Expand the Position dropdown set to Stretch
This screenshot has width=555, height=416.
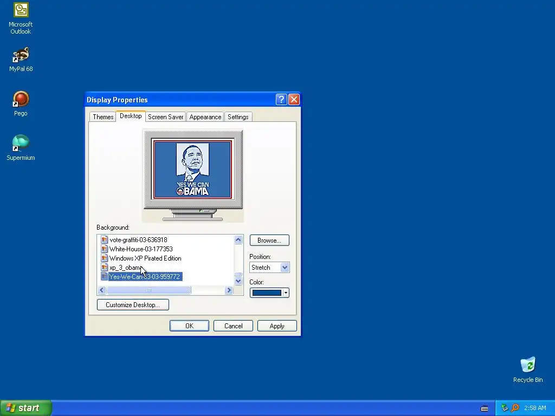tap(285, 268)
